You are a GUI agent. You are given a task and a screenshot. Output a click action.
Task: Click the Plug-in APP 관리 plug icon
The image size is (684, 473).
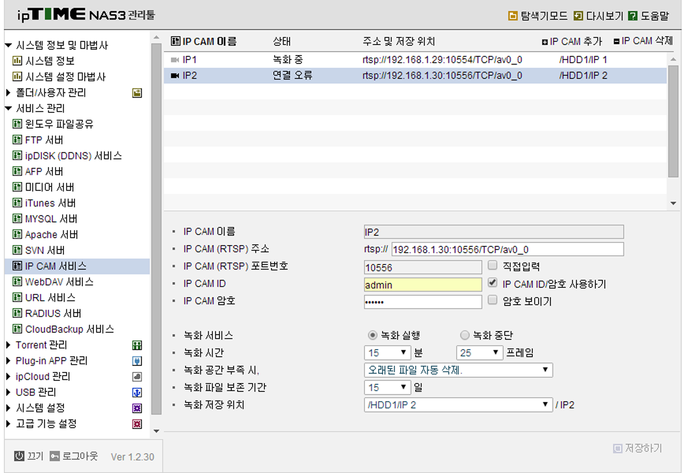point(137,361)
